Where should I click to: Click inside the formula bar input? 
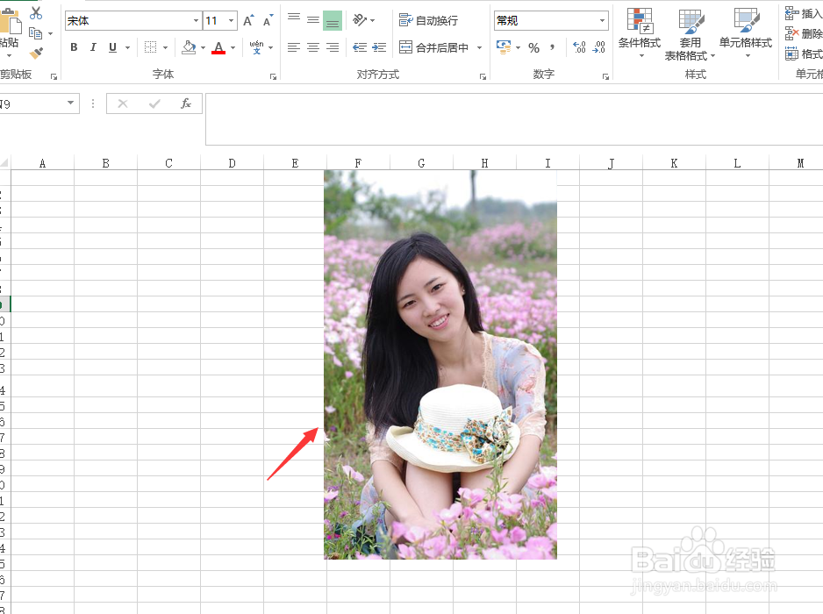pyautogui.click(x=514, y=119)
